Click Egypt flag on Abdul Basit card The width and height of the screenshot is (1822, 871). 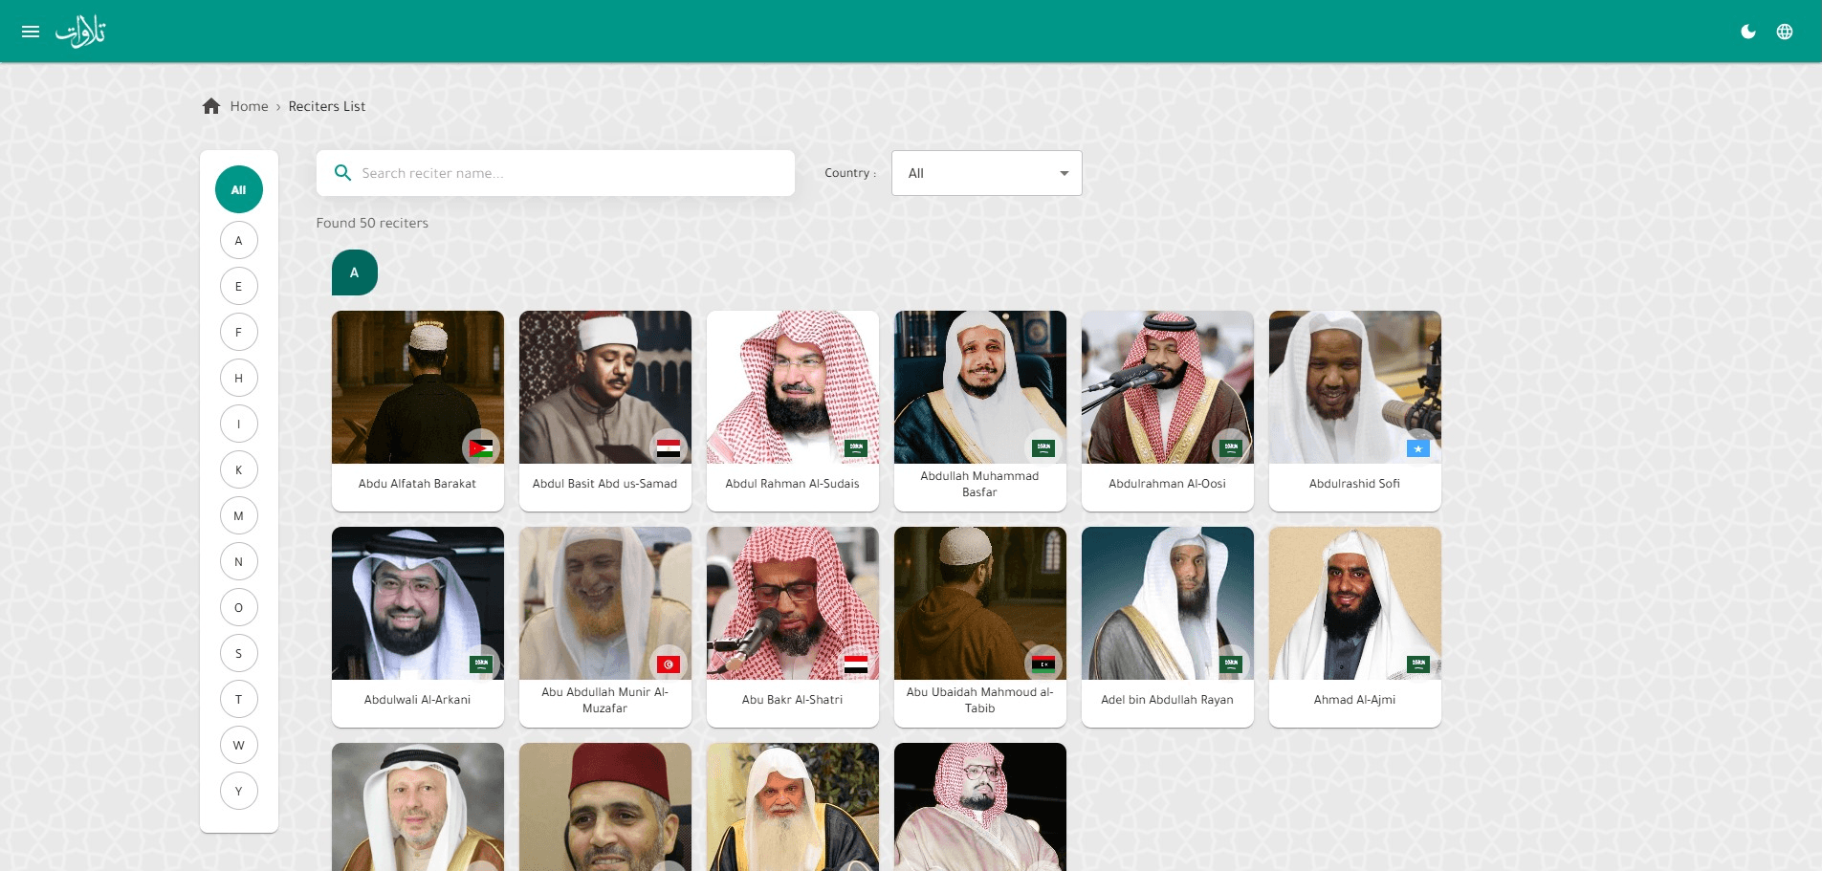pyautogui.click(x=669, y=448)
